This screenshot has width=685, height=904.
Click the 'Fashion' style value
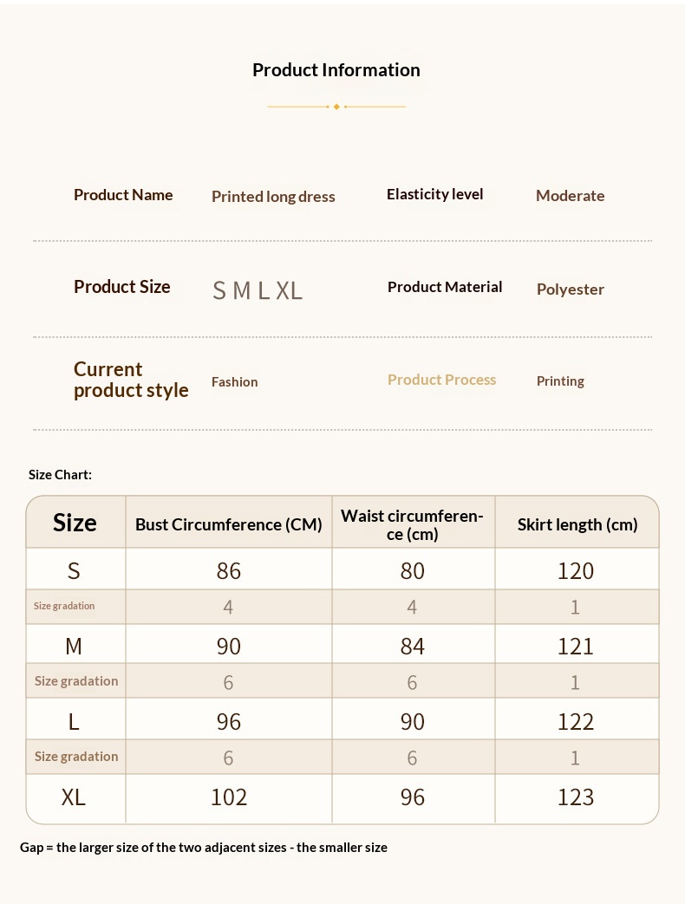[234, 381]
